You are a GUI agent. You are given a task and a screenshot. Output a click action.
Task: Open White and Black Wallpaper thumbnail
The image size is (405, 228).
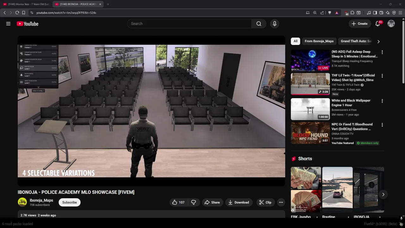[310, 109]
